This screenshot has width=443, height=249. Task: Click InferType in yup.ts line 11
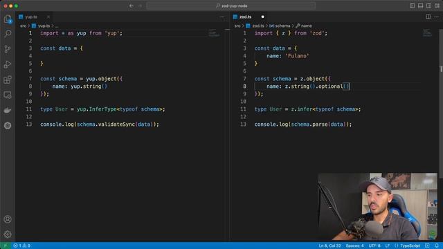click(102, 109)
